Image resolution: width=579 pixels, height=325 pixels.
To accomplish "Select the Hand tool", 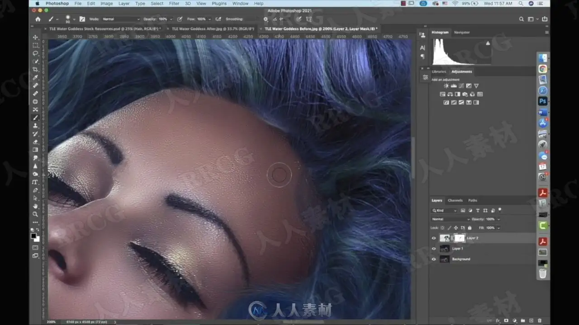I will coord(35,206).
